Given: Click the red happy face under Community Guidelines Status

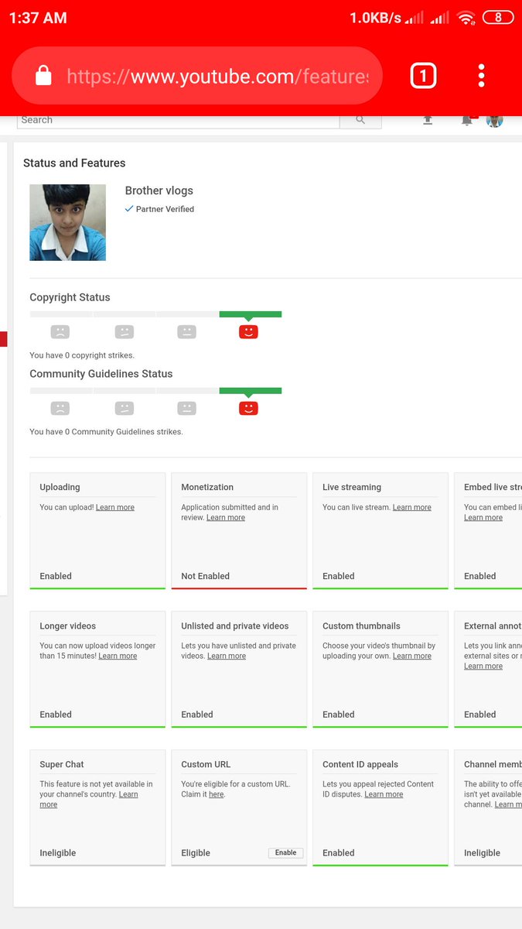Looking at the screenshot, I should tap(248, 408).
